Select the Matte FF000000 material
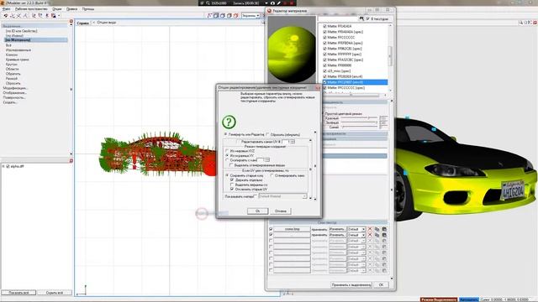Image resolution: width=538 pixels, height=302 pixels. (x=339, y=65)
